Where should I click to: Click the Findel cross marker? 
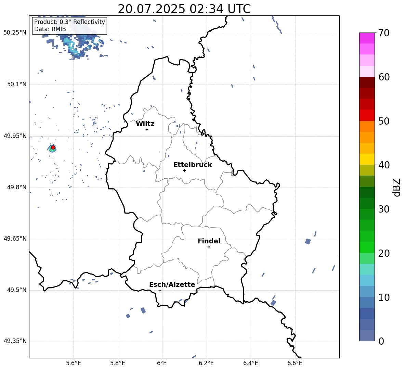[209, 247]
